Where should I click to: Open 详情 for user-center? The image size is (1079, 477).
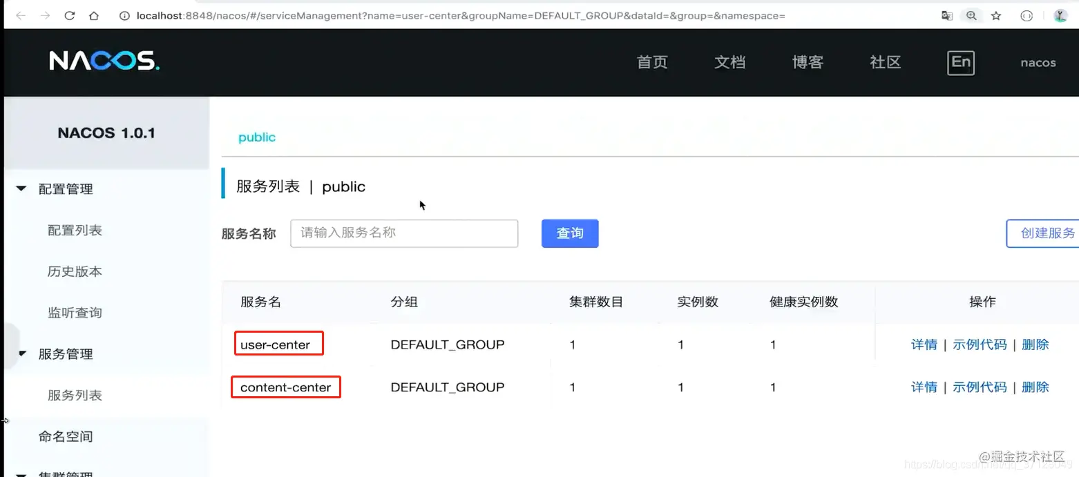[924, 344]
